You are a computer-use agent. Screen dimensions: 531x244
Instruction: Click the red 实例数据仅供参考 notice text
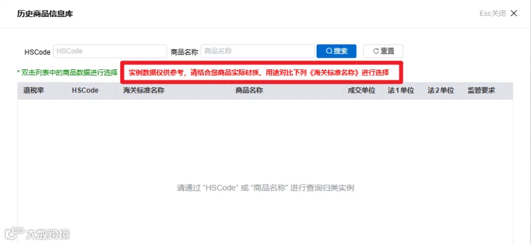click(259, 72)
